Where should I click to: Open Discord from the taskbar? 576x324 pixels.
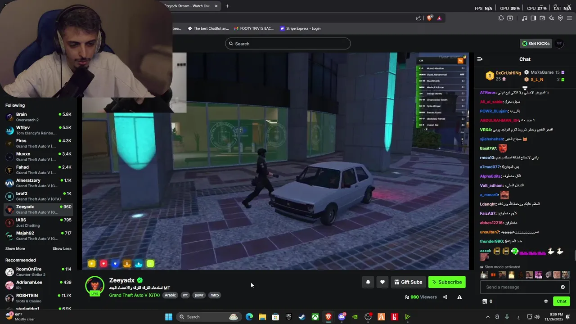[342, 317]
